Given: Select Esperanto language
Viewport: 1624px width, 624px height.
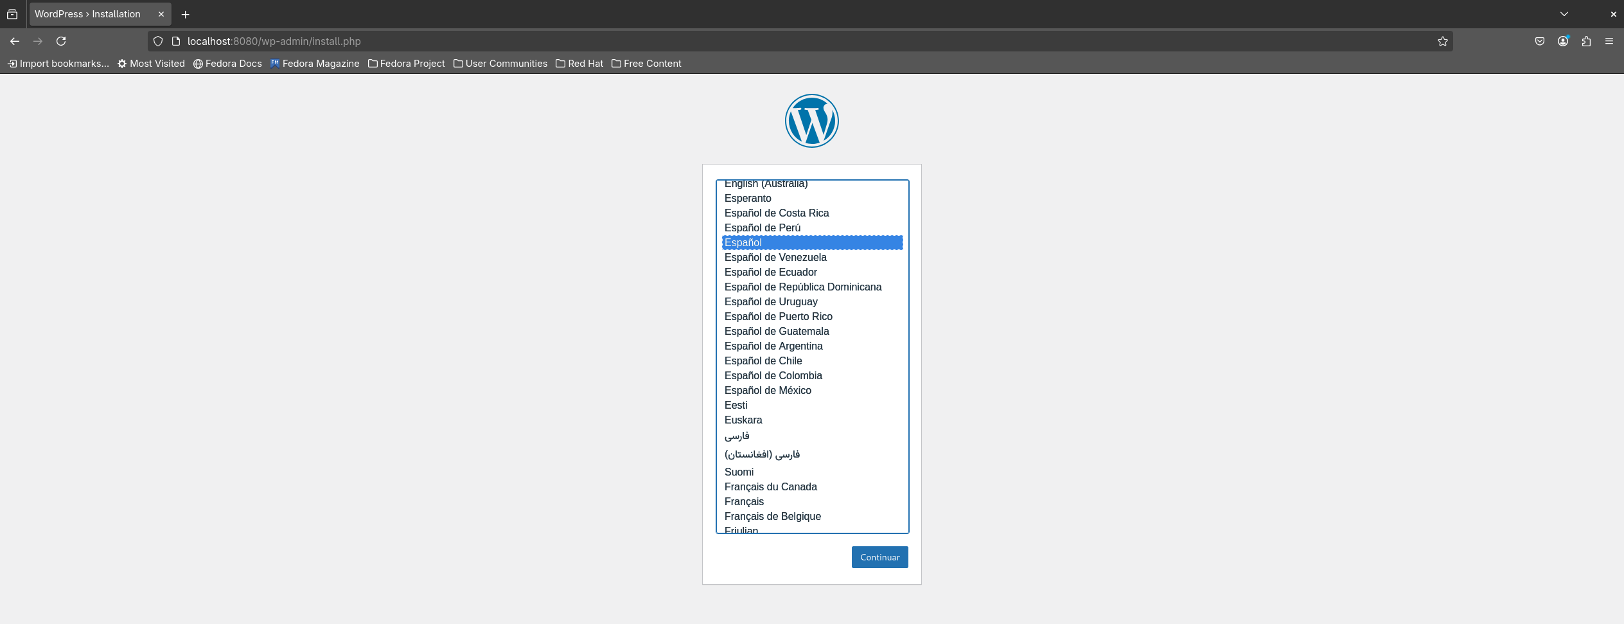Looking at the screenshot, I should [812, 199].
